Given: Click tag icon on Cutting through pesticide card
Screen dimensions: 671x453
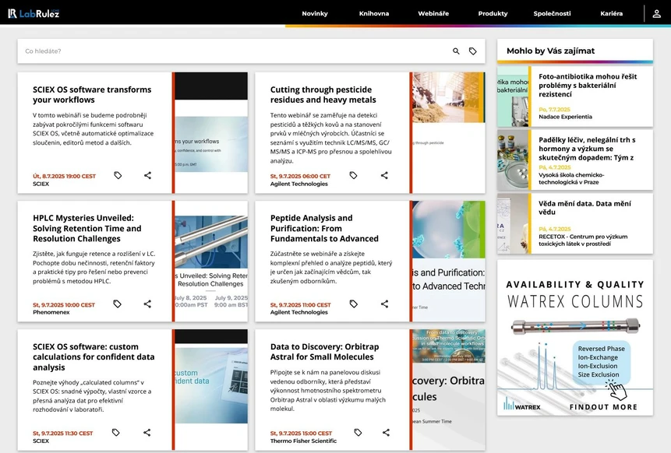Looking at the screenshot, I should (x=353, y=176).
